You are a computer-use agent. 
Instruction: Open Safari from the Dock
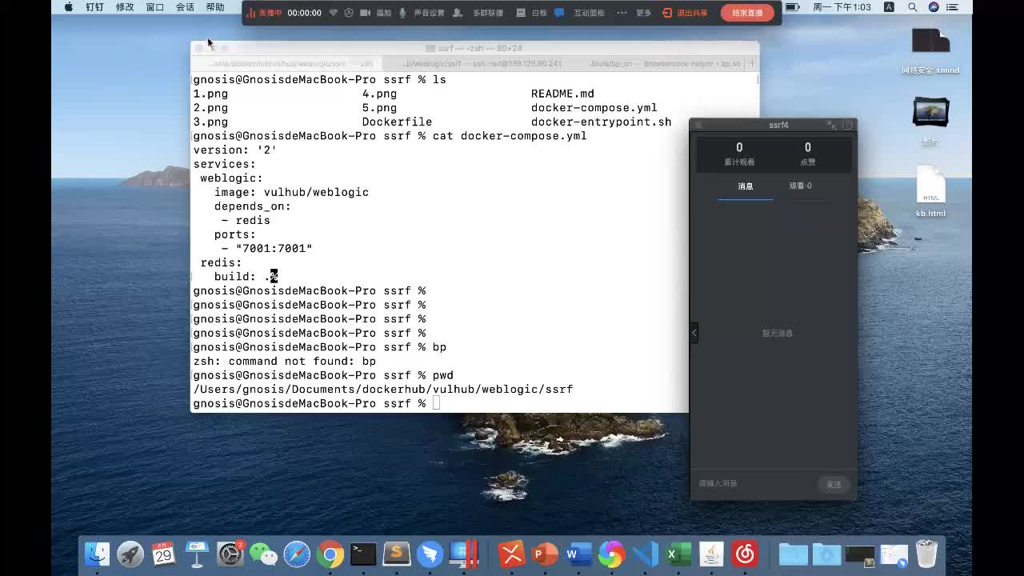297,554
